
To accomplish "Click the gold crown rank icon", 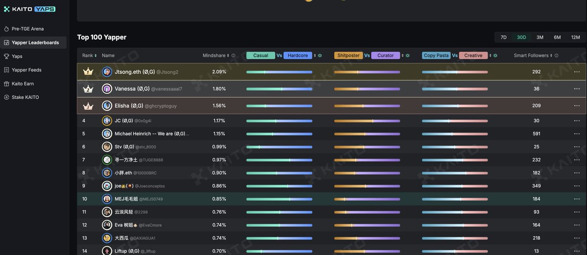I will click(x=88, y=72).
